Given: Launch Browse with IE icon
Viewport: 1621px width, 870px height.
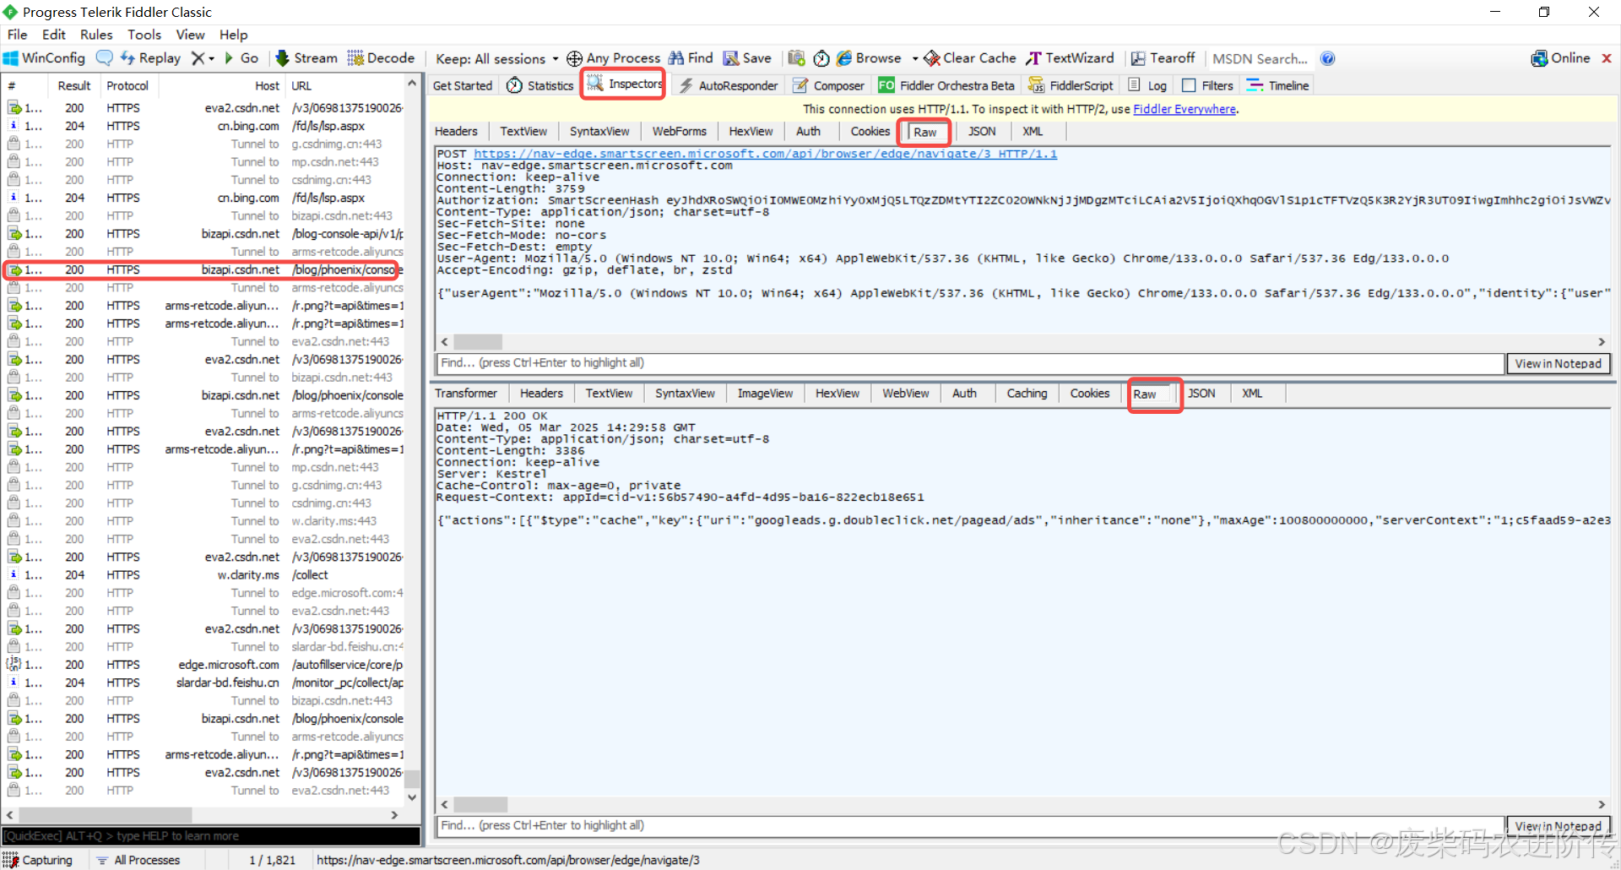Looking at the screenshot, I should pyautogui.click(x=869, y=58).
